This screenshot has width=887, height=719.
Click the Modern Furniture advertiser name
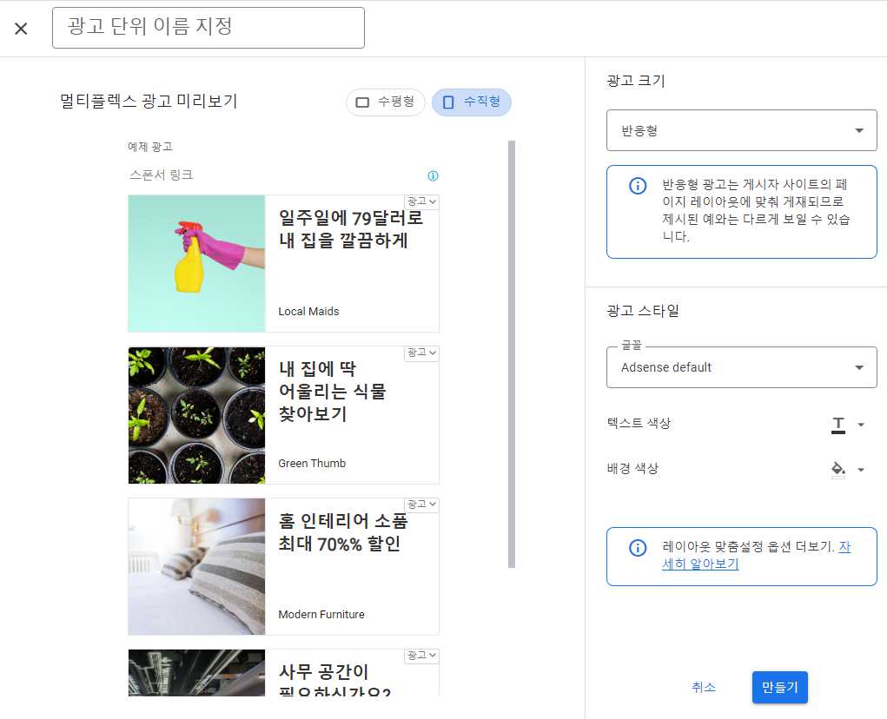coord(321,615)
